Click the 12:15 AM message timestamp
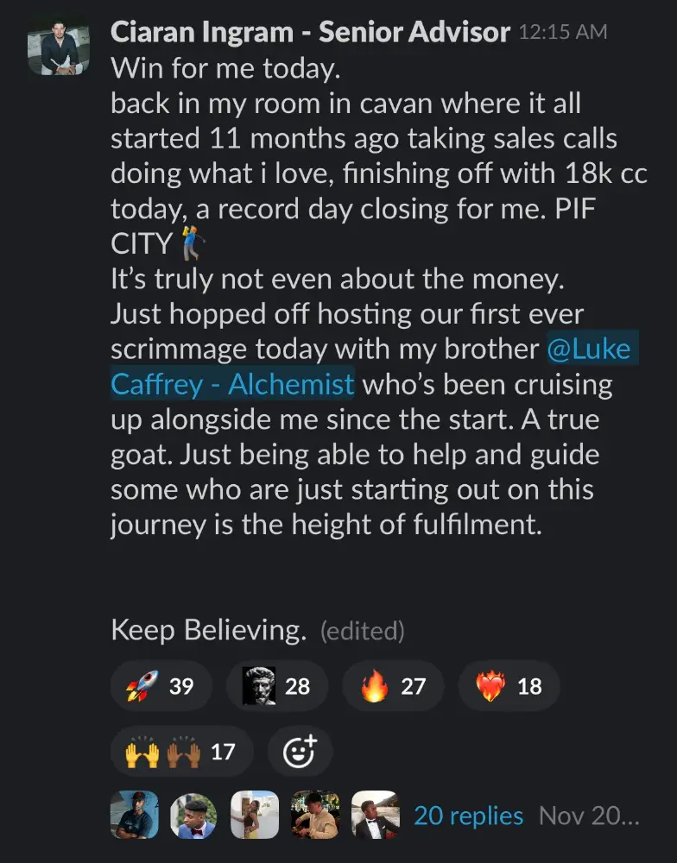 tap(563, 33)
